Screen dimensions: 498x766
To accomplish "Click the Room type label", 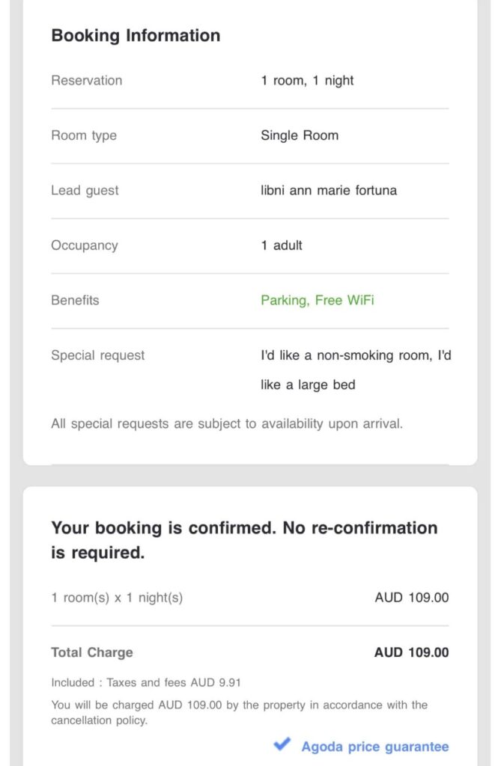I will coord(84,135).
